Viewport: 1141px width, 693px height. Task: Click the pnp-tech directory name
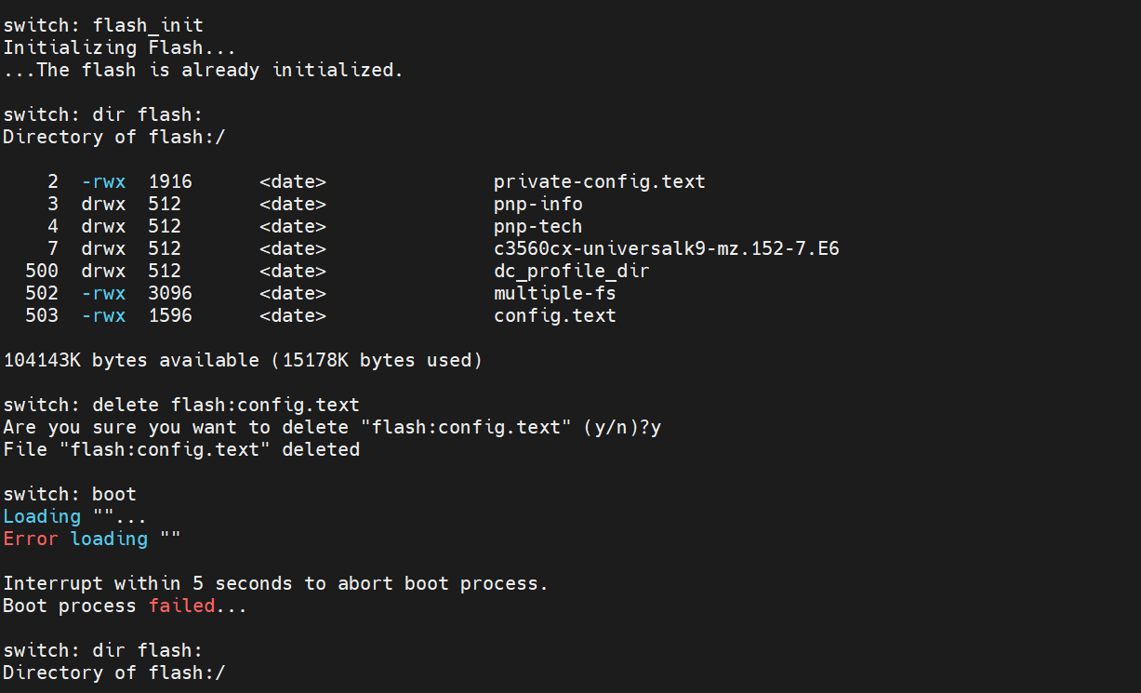[x=537, y=226]
